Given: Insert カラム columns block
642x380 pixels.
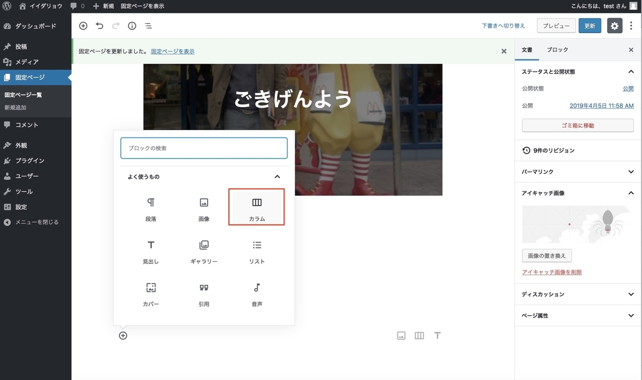Looking at the screenshot, I should 257,209.
